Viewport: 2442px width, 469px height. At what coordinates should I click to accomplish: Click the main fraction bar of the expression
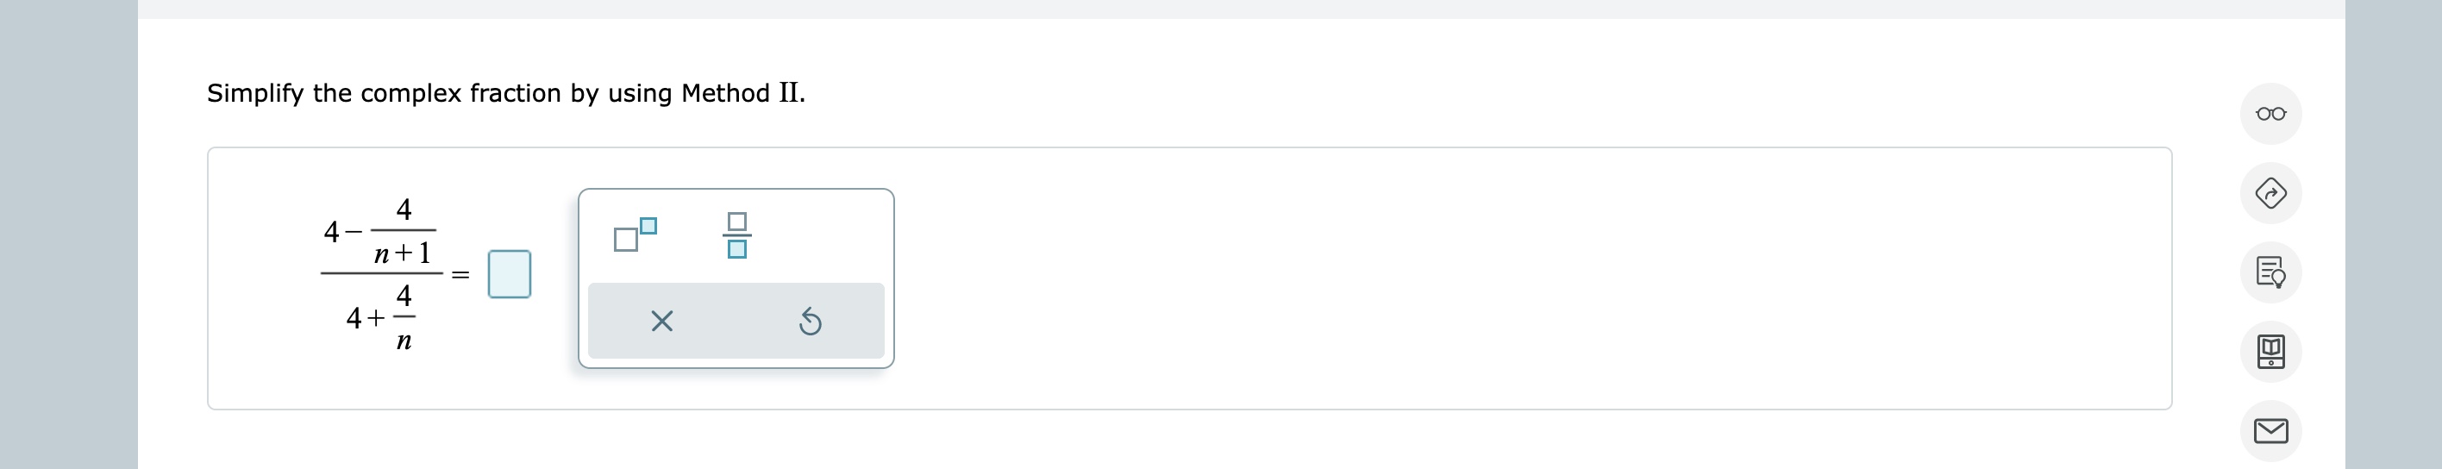(x=382, y=274)
